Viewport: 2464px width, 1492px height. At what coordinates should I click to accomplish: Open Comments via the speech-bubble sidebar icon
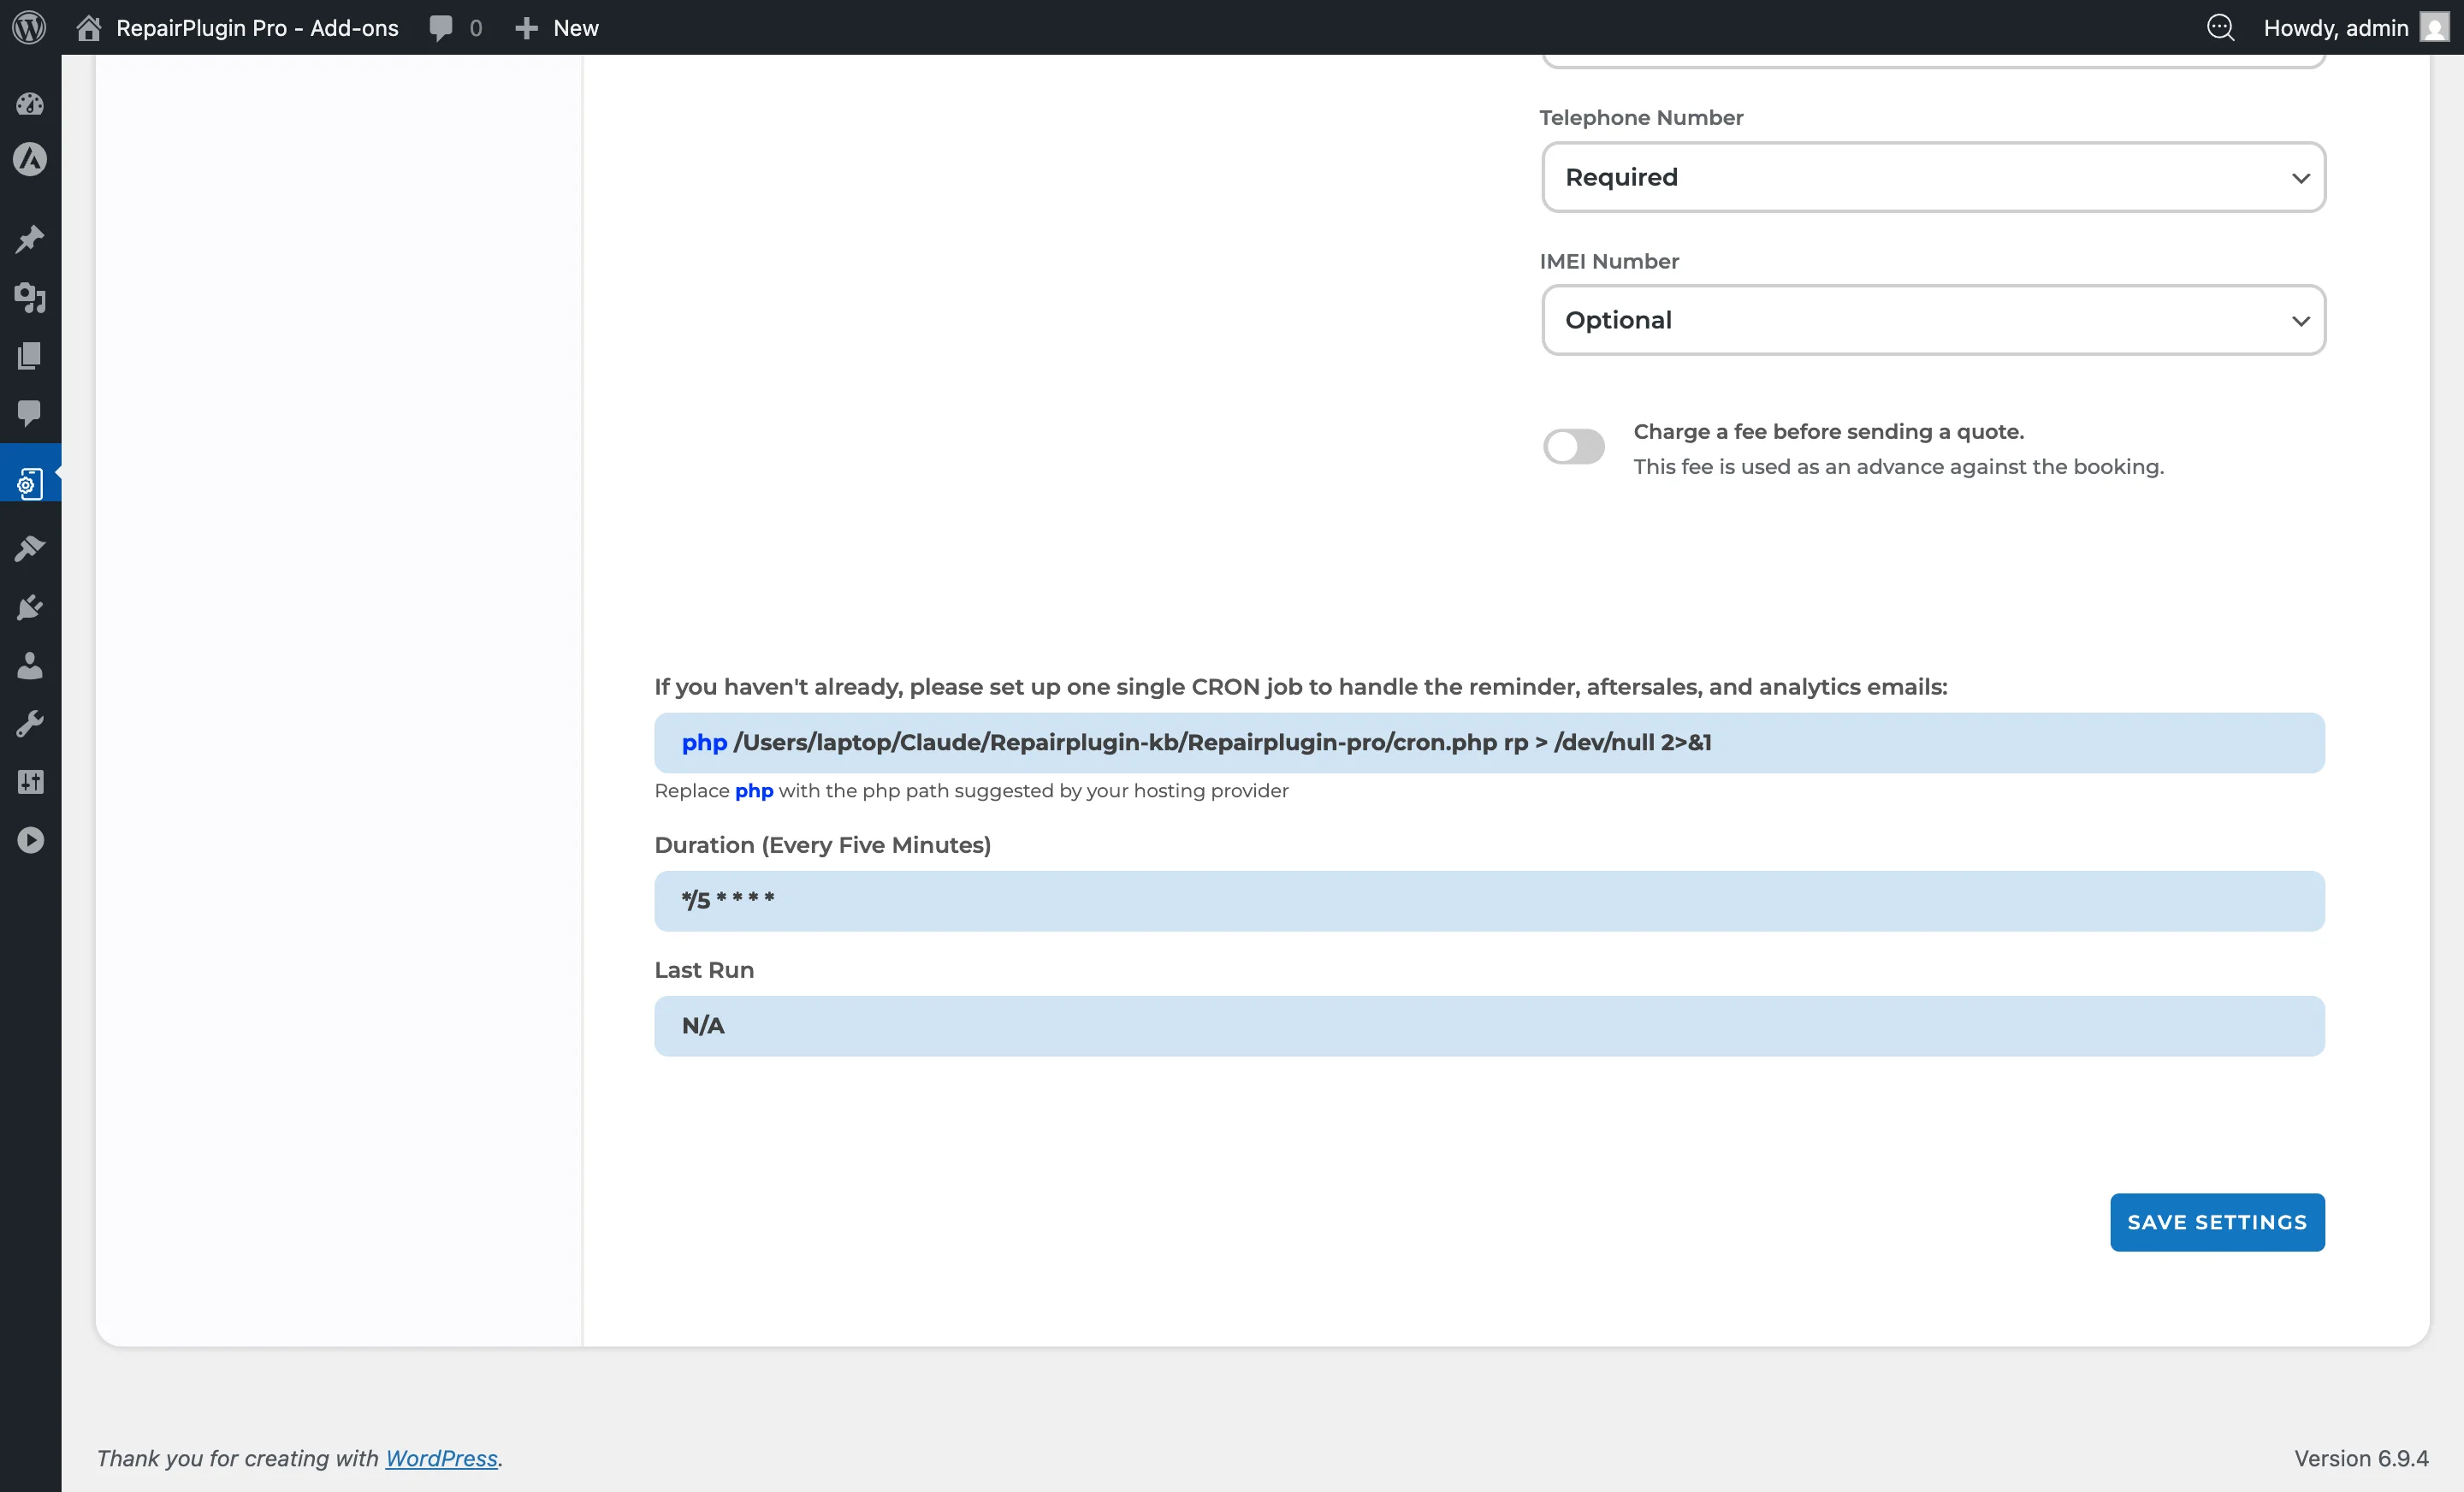click(30, 413)
